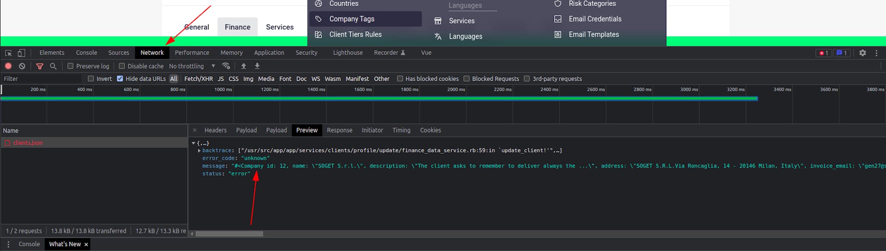The width and height of the screenshot is (886, 251).
Task: Enable the Preserve log checkbox
Action: [71, 66]
